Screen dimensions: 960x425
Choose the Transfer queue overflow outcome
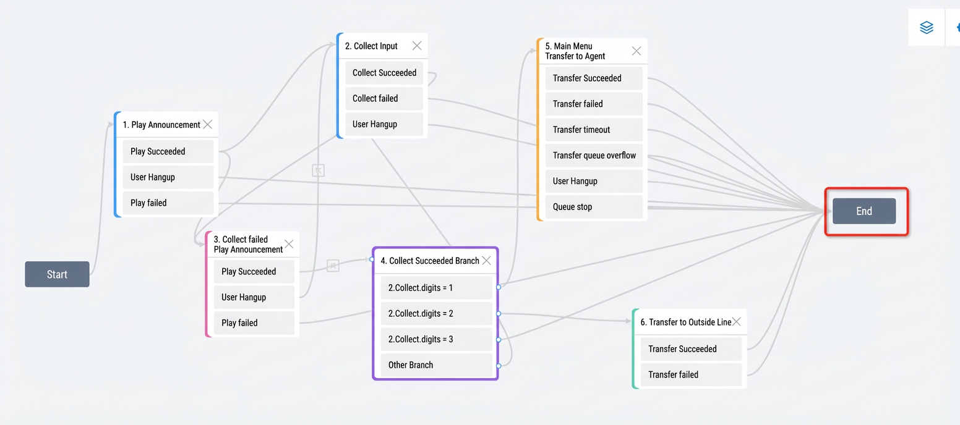594,156
